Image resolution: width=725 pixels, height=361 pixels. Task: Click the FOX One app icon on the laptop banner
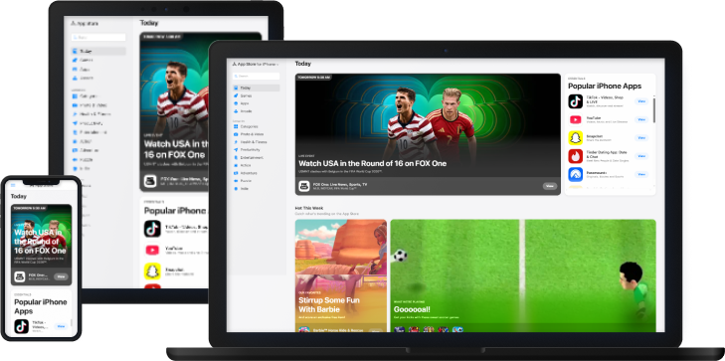(304, 186)
